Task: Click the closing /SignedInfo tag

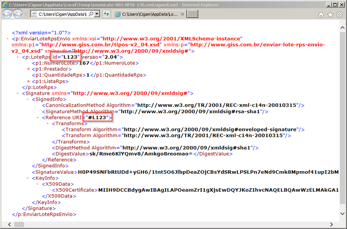Action: [x=50, y=166]
